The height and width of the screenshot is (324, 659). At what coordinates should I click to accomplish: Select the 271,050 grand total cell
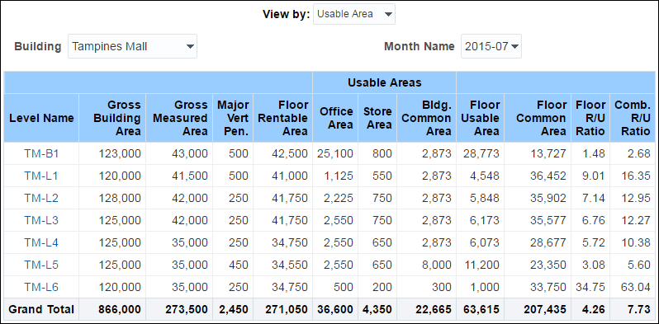coord(283,310)
